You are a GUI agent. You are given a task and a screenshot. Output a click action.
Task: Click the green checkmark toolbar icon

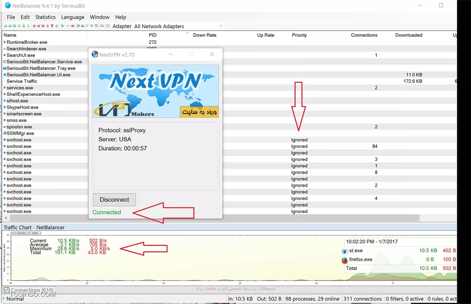click(108, 26)
